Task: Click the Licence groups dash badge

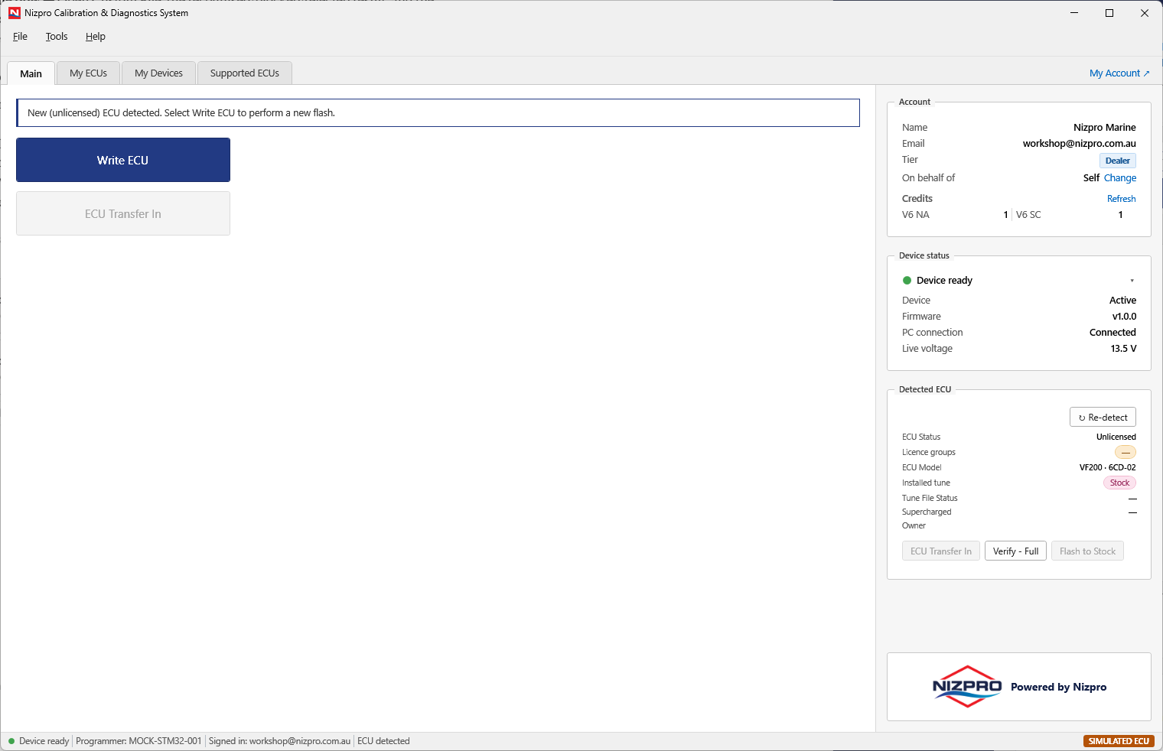Action: coord(1126,452)
